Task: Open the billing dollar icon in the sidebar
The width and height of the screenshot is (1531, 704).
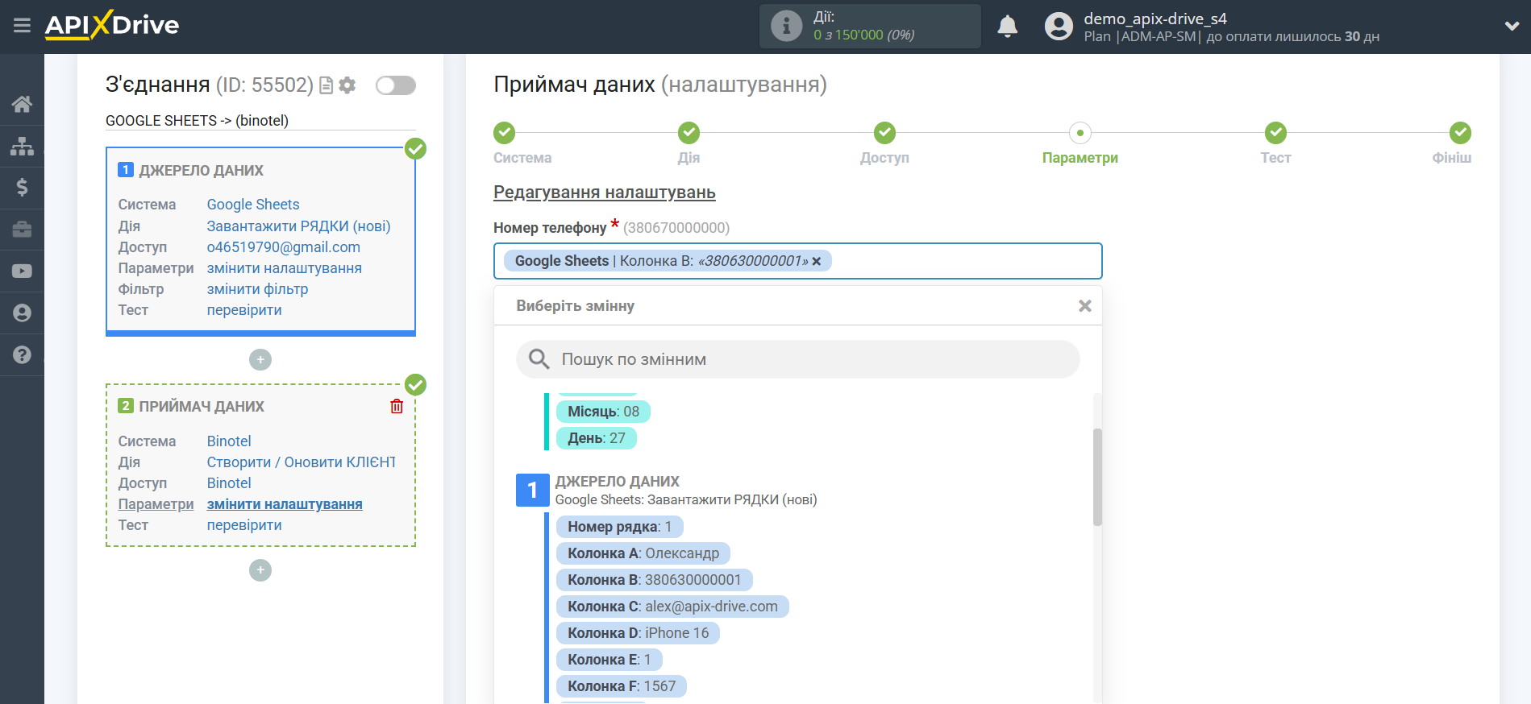Action: coord(22,188)
